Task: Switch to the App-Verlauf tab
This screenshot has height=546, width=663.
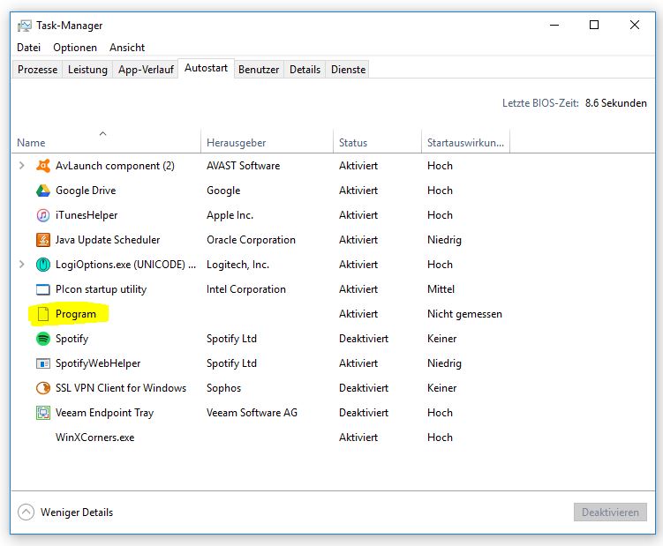Action: point(146,70)
